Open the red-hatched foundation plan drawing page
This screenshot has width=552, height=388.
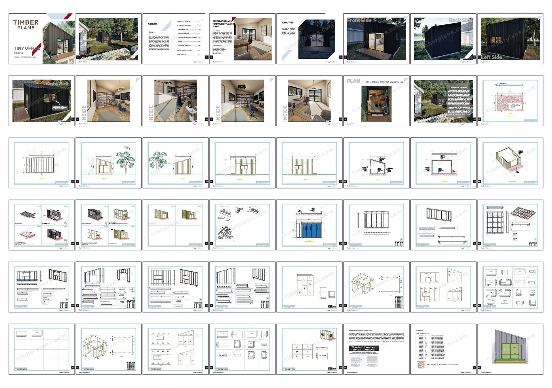tap(510, 101)
